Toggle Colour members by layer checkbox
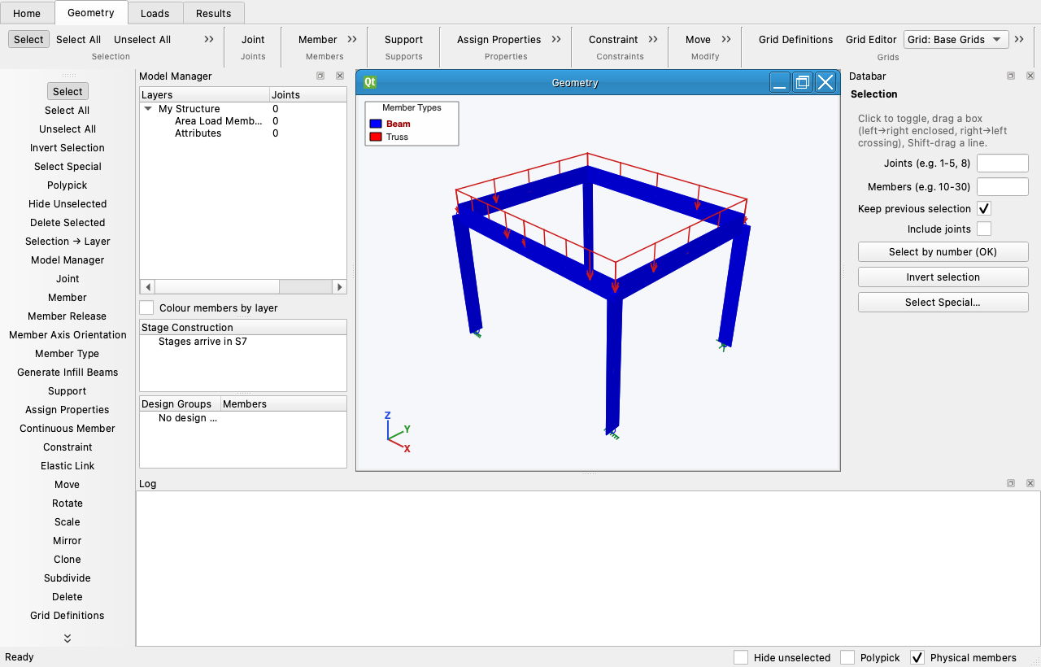The width and height of the screenshot is (1041, 667). tap(146, 307)
